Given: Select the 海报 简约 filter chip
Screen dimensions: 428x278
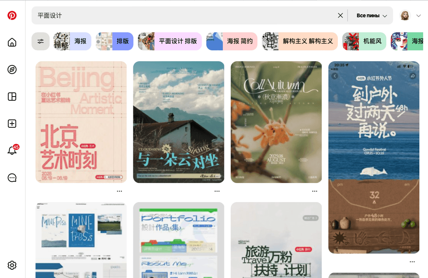Looking at the screenshot, I should pos(232,41).
